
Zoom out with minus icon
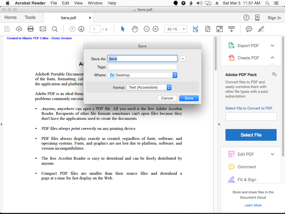146,29
